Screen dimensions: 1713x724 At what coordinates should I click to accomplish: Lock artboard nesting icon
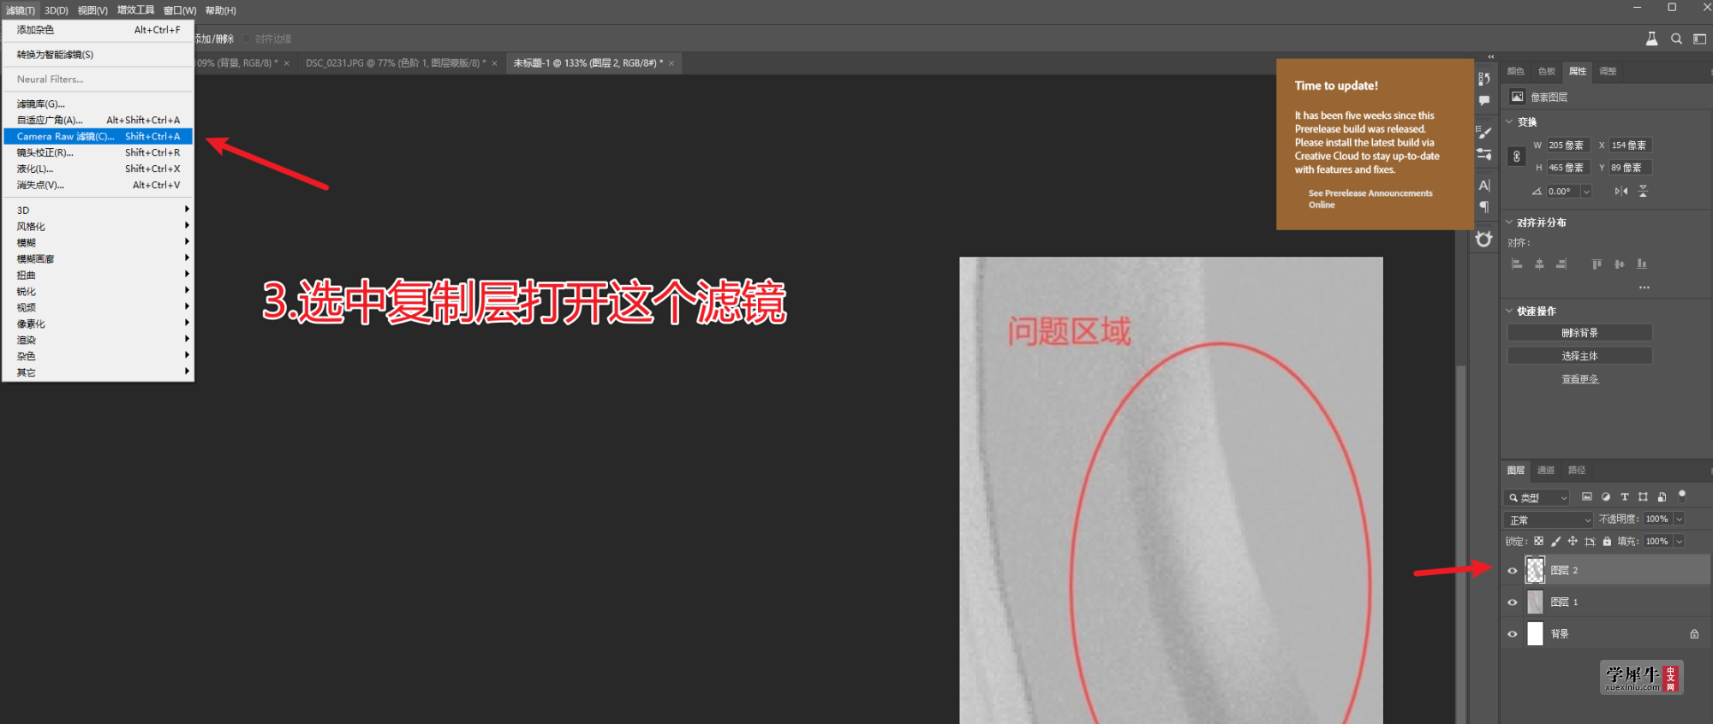(x=1590, y=541)
